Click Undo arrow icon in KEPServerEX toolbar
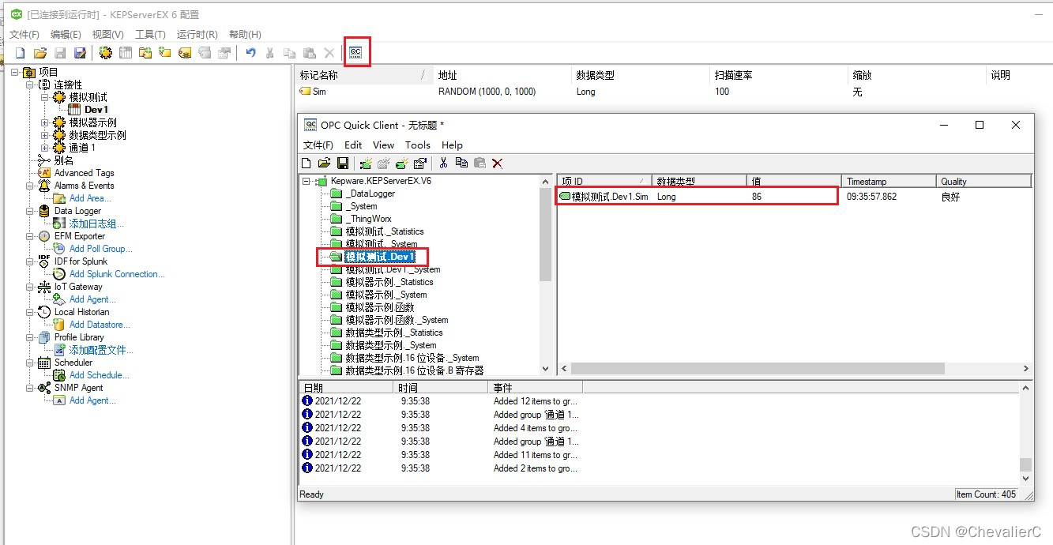Viewport: 1053px width, 545px height. point(250,53)
